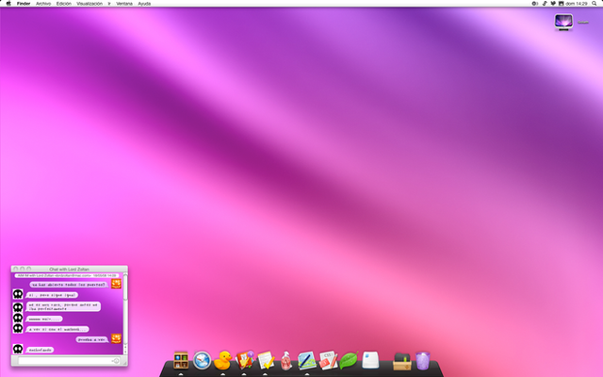Open the Edición menu
Viewport: 603px width, 377px height.
[x=64, y=4]
